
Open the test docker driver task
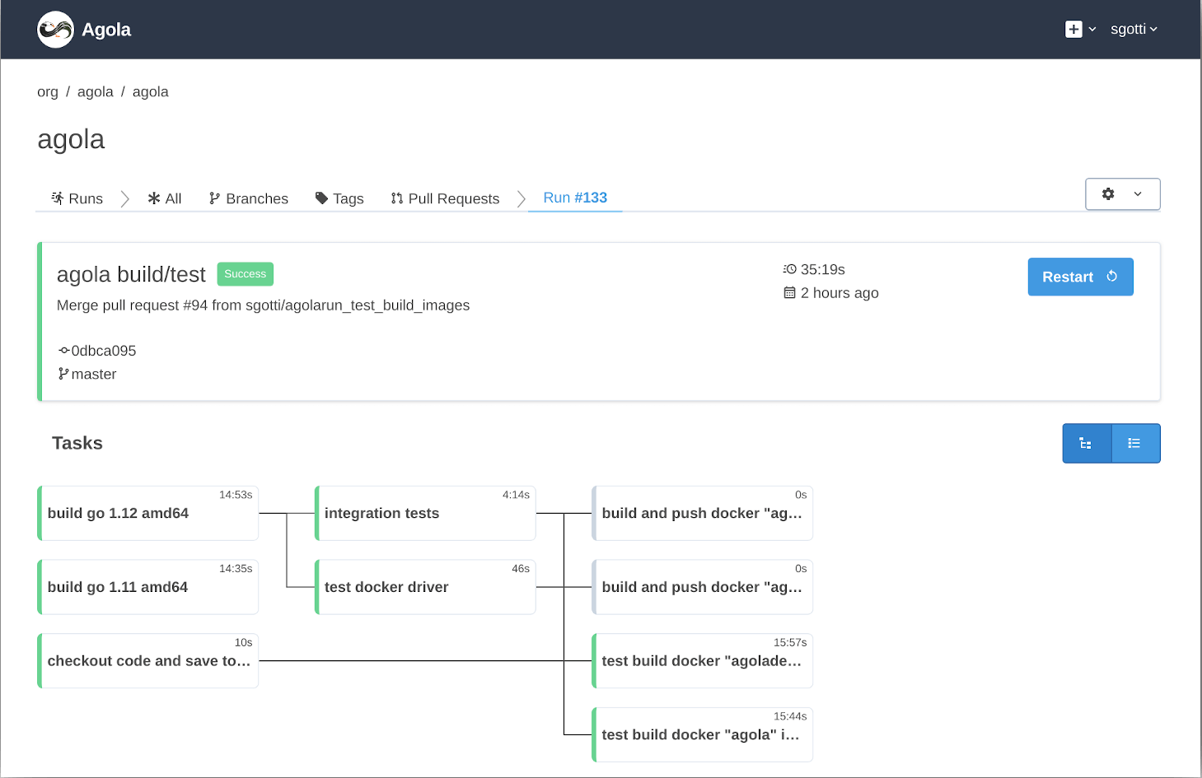point(425,587)
